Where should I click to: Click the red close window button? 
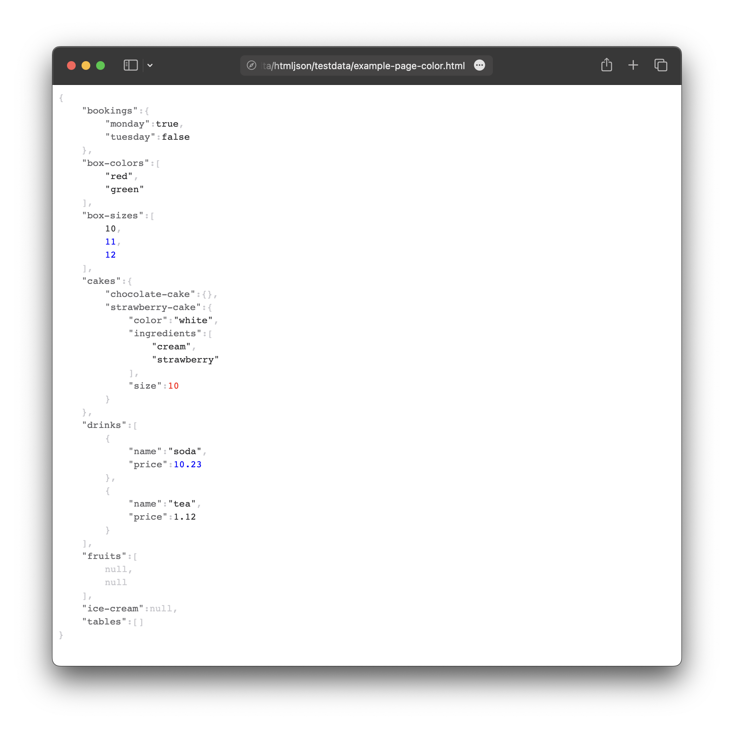point(71,66)
